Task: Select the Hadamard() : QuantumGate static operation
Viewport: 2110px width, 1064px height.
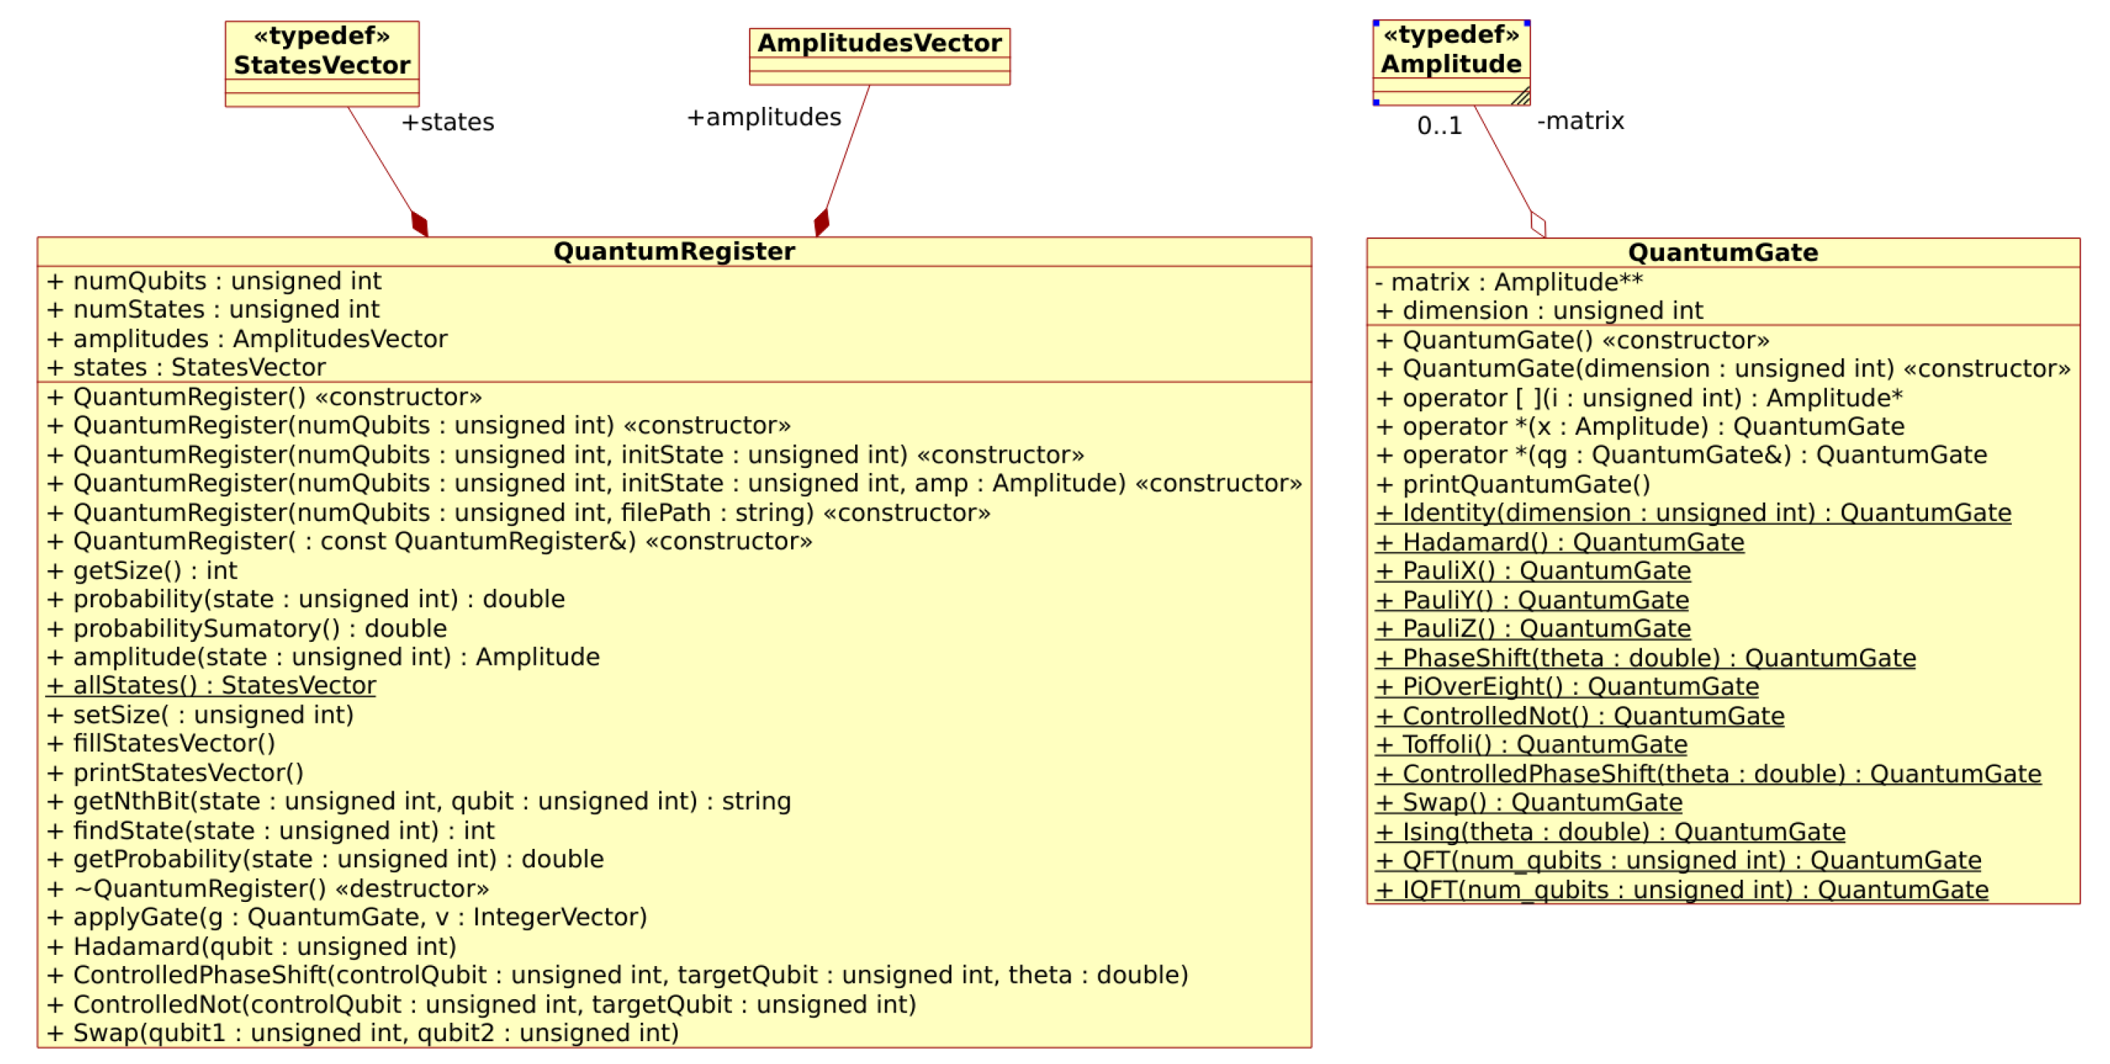Action: point(1559,542)
